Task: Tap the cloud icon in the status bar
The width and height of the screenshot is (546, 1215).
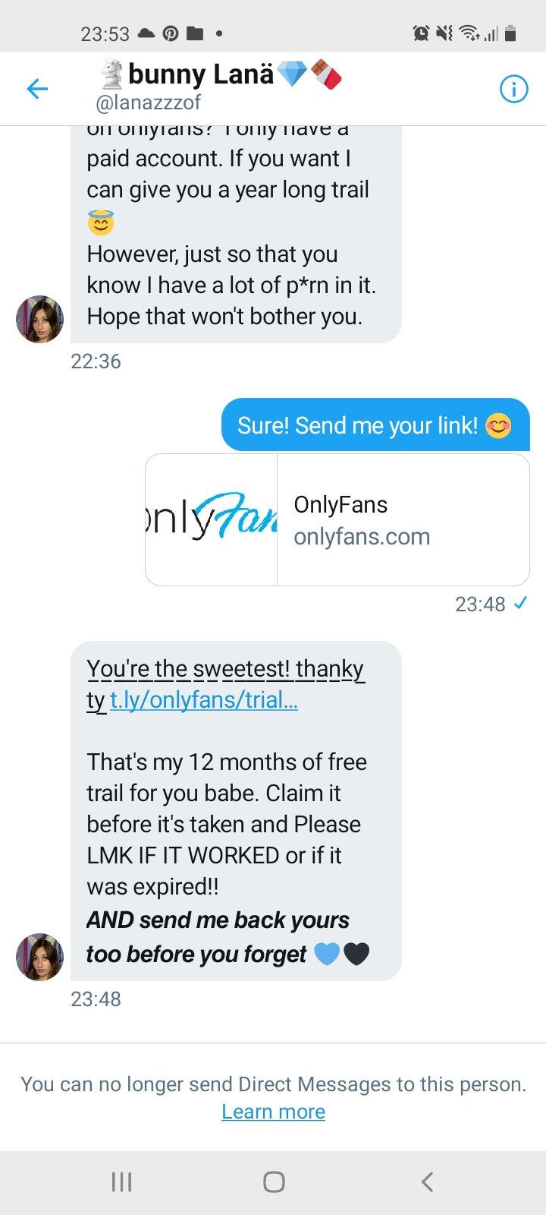Action: coord(146,33)
